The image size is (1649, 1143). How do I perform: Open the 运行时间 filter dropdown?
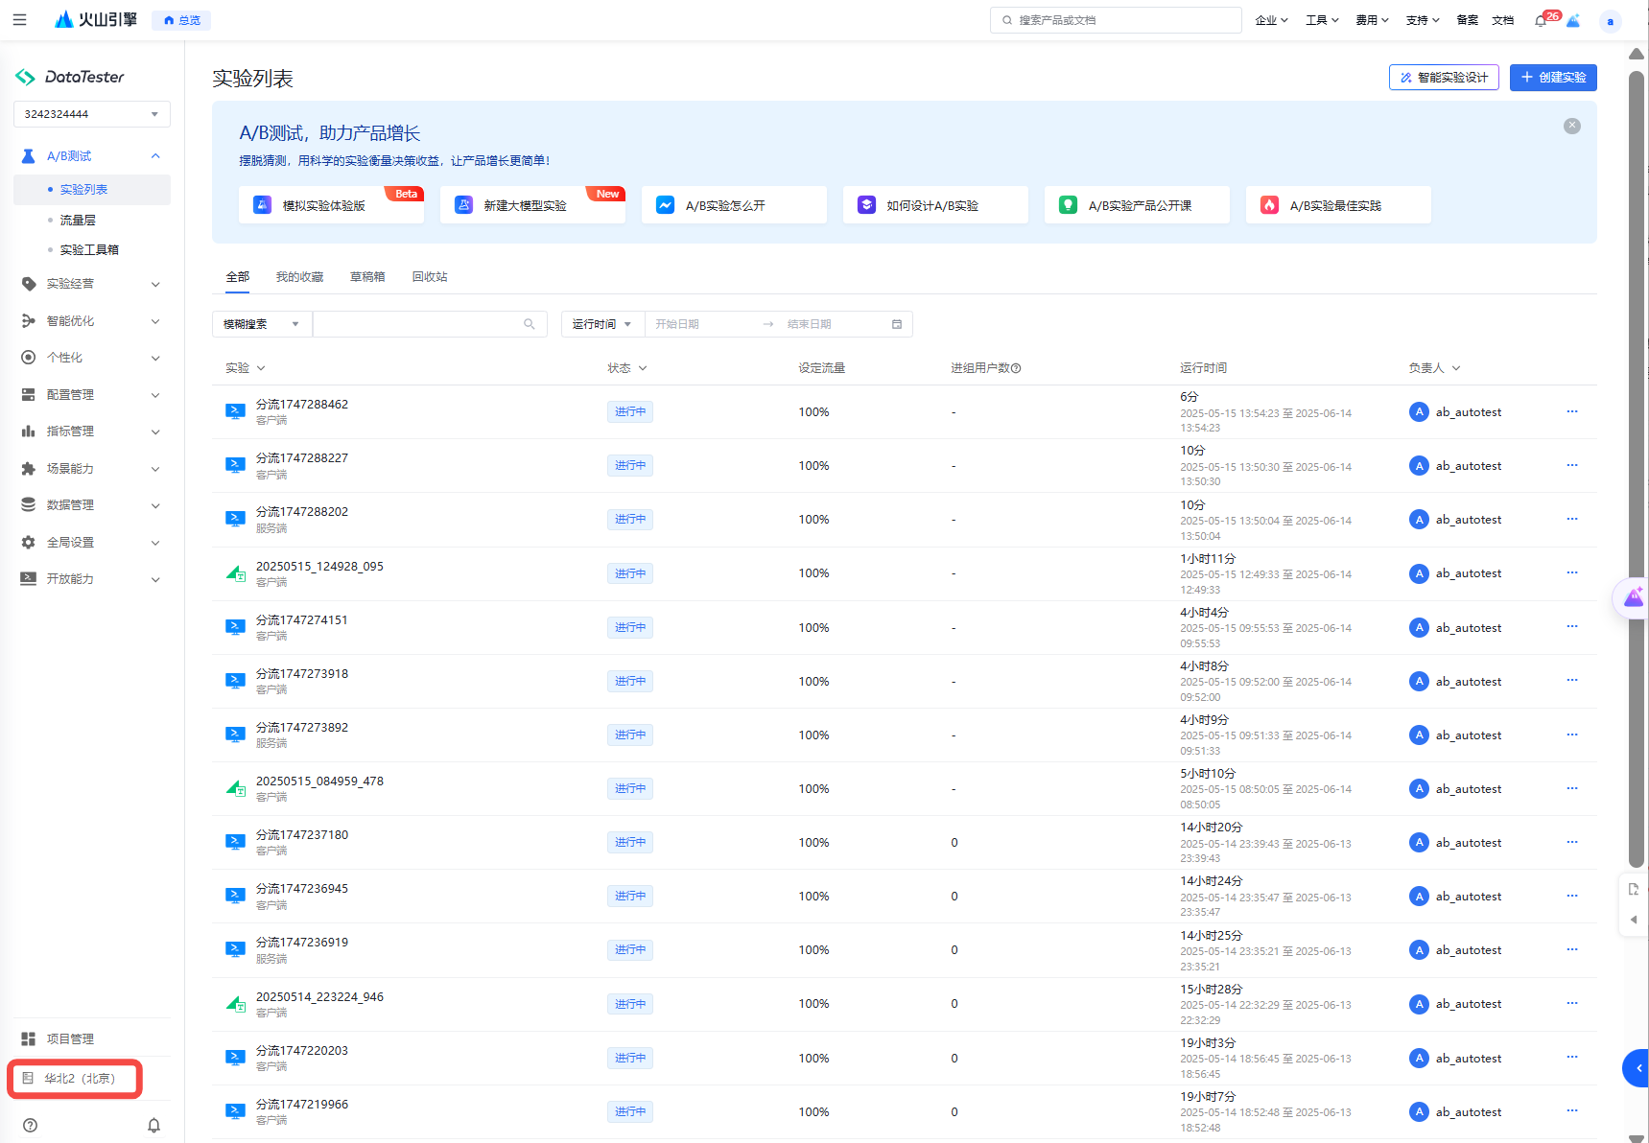click(x=602, y=324)
